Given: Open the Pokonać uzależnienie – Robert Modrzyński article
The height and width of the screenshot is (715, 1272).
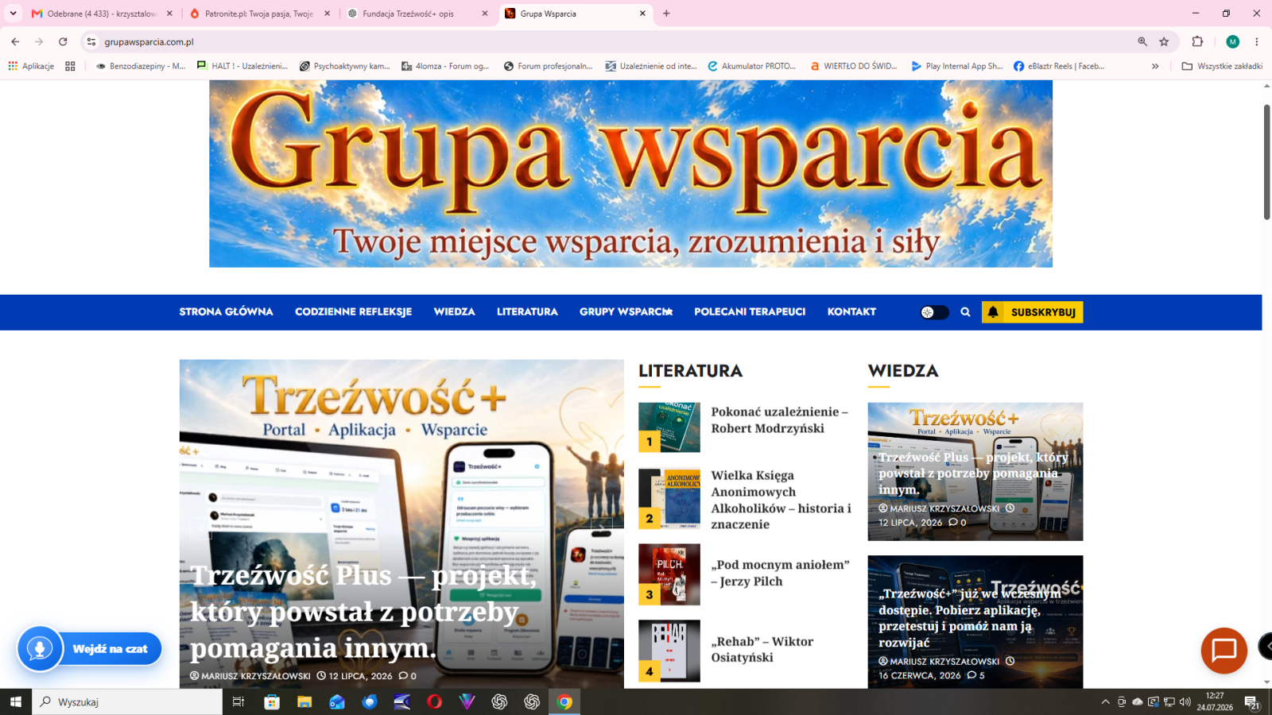Looking at the screenshot, I should pyautogui.click(x=779, y=420).
